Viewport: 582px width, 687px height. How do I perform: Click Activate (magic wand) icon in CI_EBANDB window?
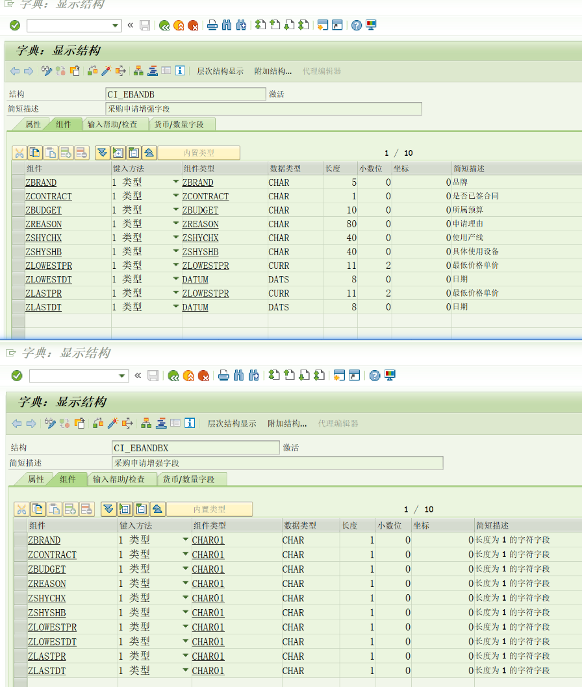tap(106, 71)
